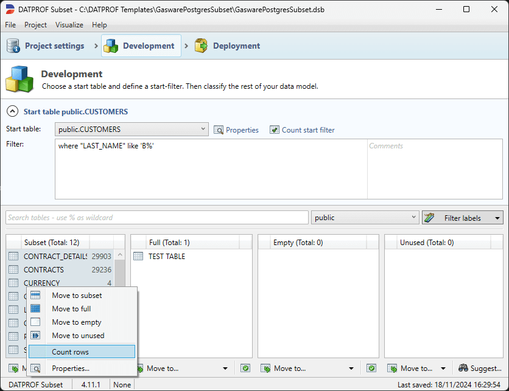The height and width of the screenshot is (391, 509).
Task: Click the start table Properties magnifier icon
Action: click(219, 130)
